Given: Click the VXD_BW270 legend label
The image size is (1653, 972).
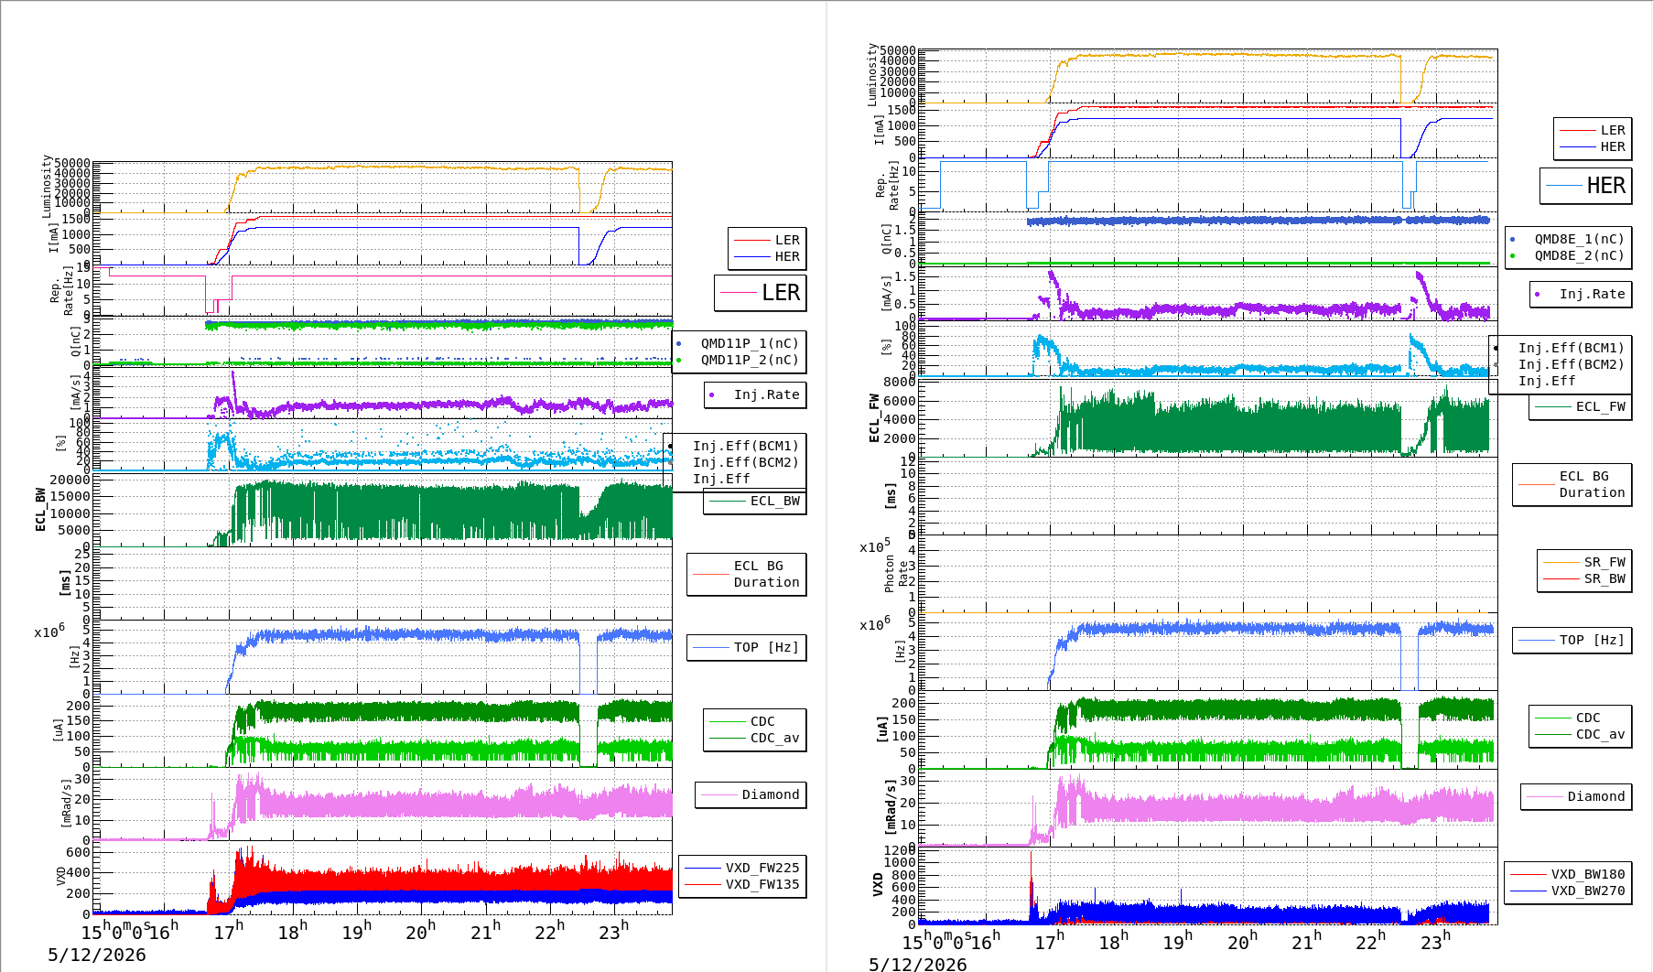Looking at the screenshot, I should tap(1588, 891).
